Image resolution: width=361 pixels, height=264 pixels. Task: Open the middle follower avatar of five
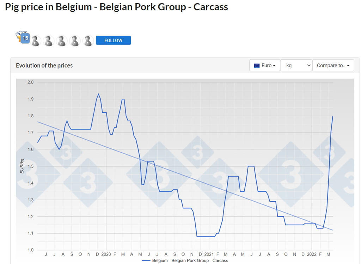point(62,41)
